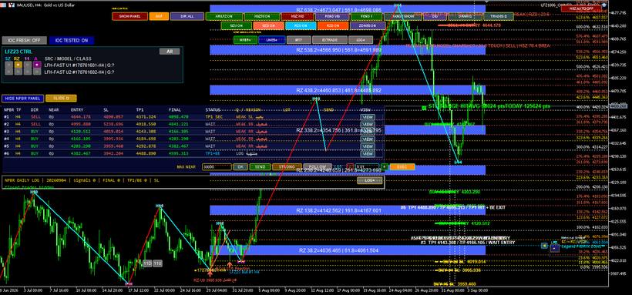Screen dimensions: 632x295
Task: Click the TP1+BE status in row #6
Action: coord(213,154)
